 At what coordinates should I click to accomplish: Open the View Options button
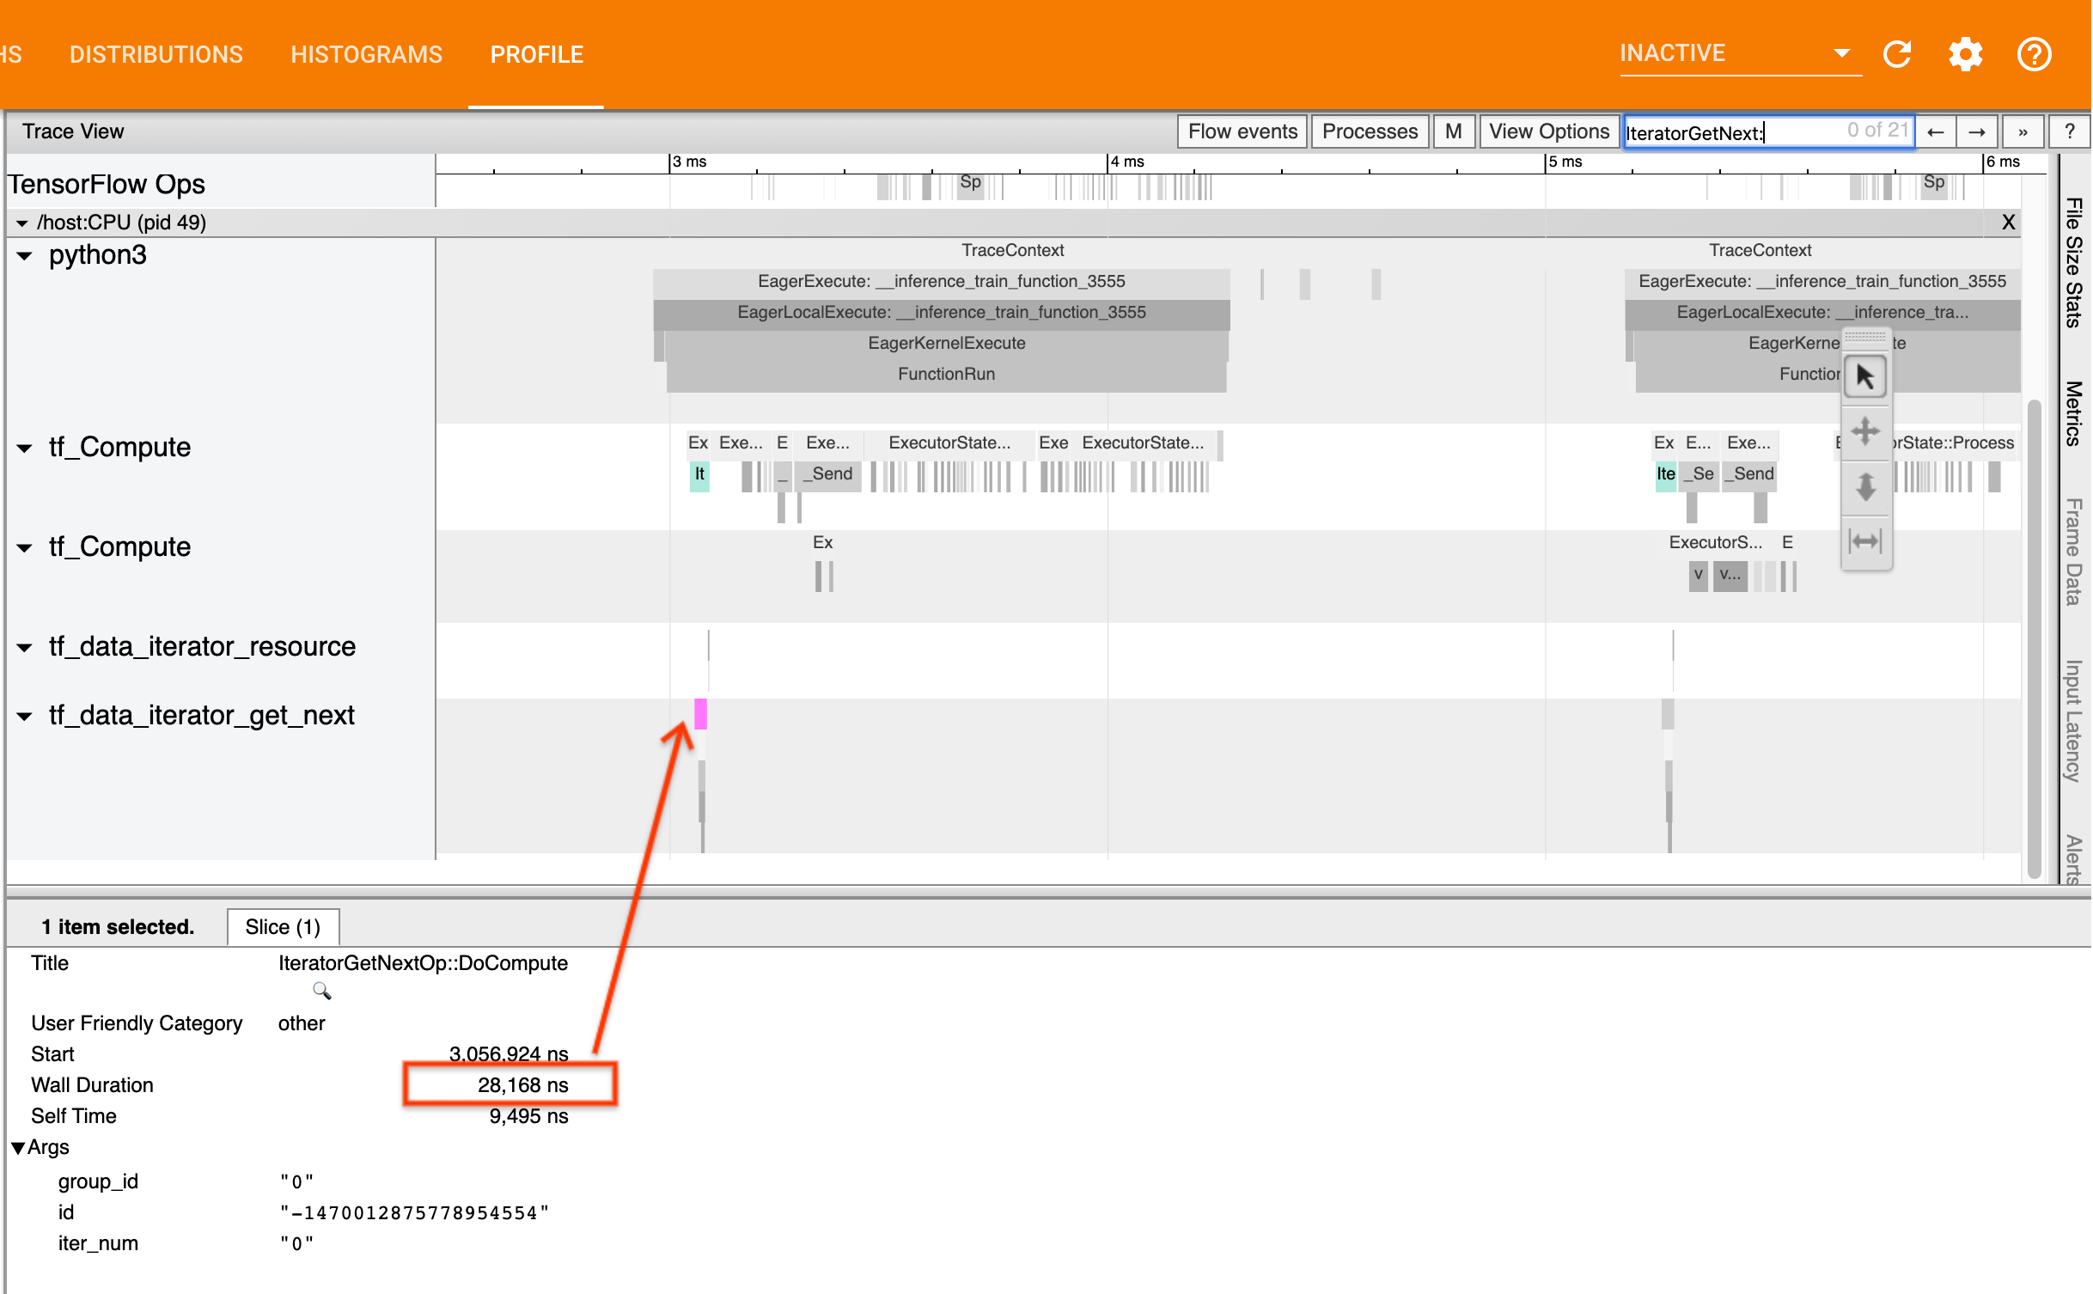click(x=1549, y=131)
